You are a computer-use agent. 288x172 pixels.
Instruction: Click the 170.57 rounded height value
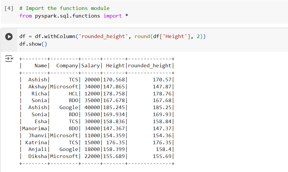[x=162, y=80]
